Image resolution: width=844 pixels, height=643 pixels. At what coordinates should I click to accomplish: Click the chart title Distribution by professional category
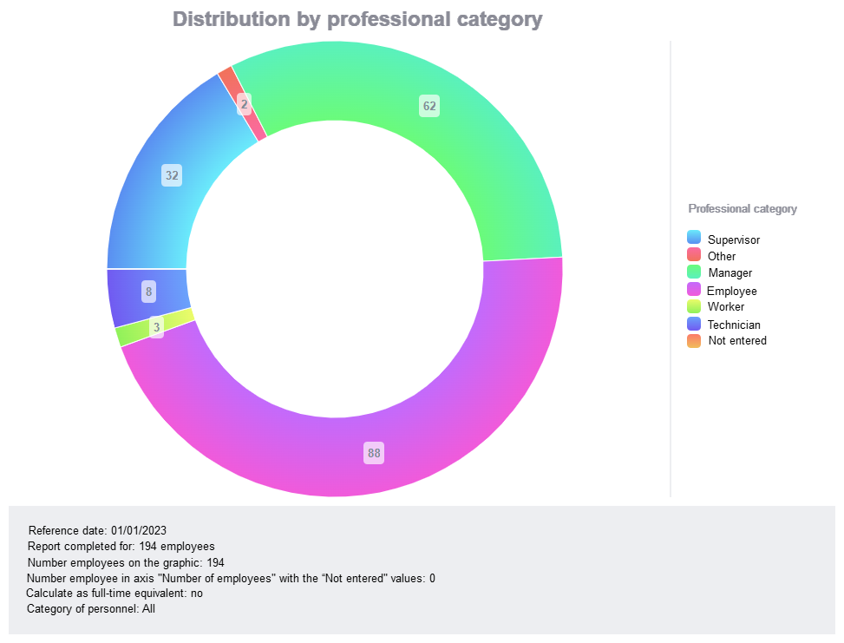[357, 19]
